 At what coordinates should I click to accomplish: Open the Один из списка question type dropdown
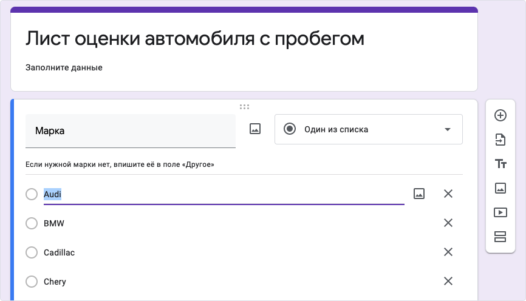[x=368, y=129]
